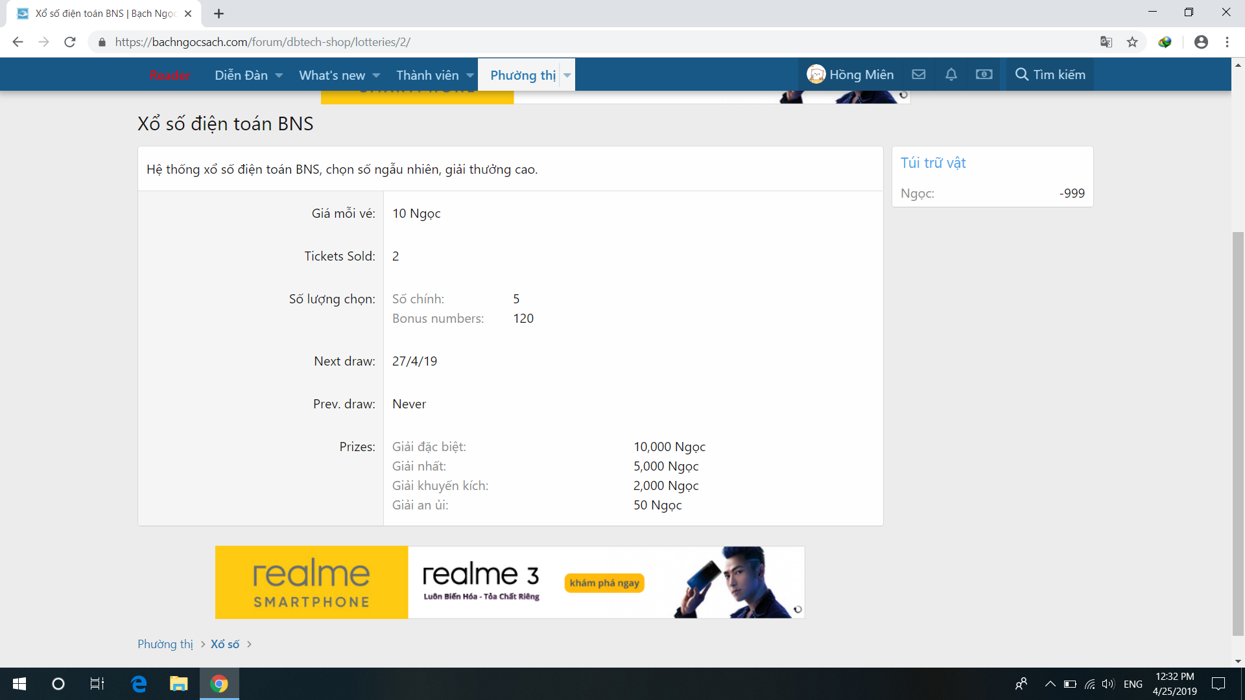Open the Xổ số breadcrumb link
Image resolution: width=1245 pixels, height=700 pixels.
[225, 644]
